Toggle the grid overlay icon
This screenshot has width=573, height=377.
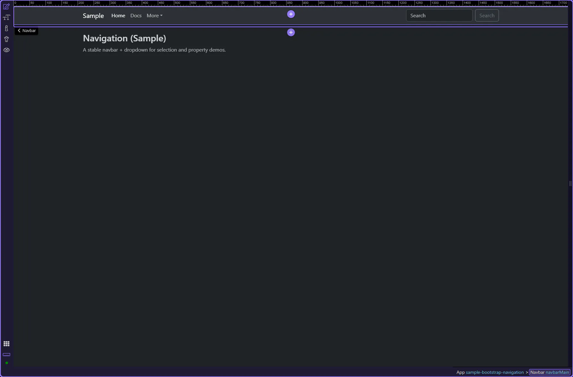point(6,344)
